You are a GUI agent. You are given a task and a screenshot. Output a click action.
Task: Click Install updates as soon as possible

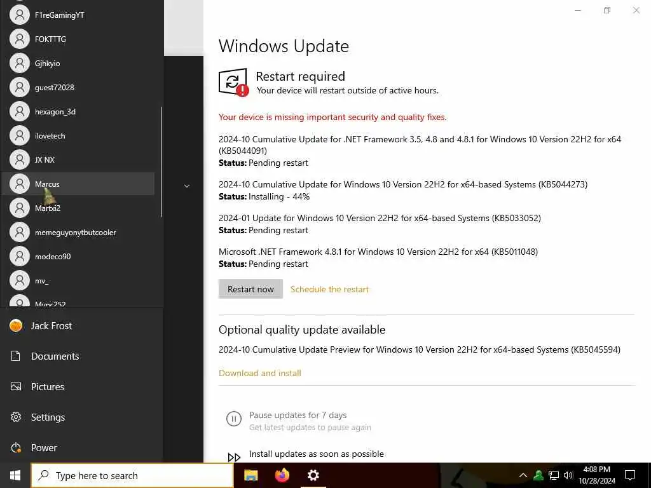[x=317, y=454]
